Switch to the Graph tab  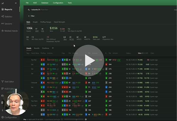point(35,22)
